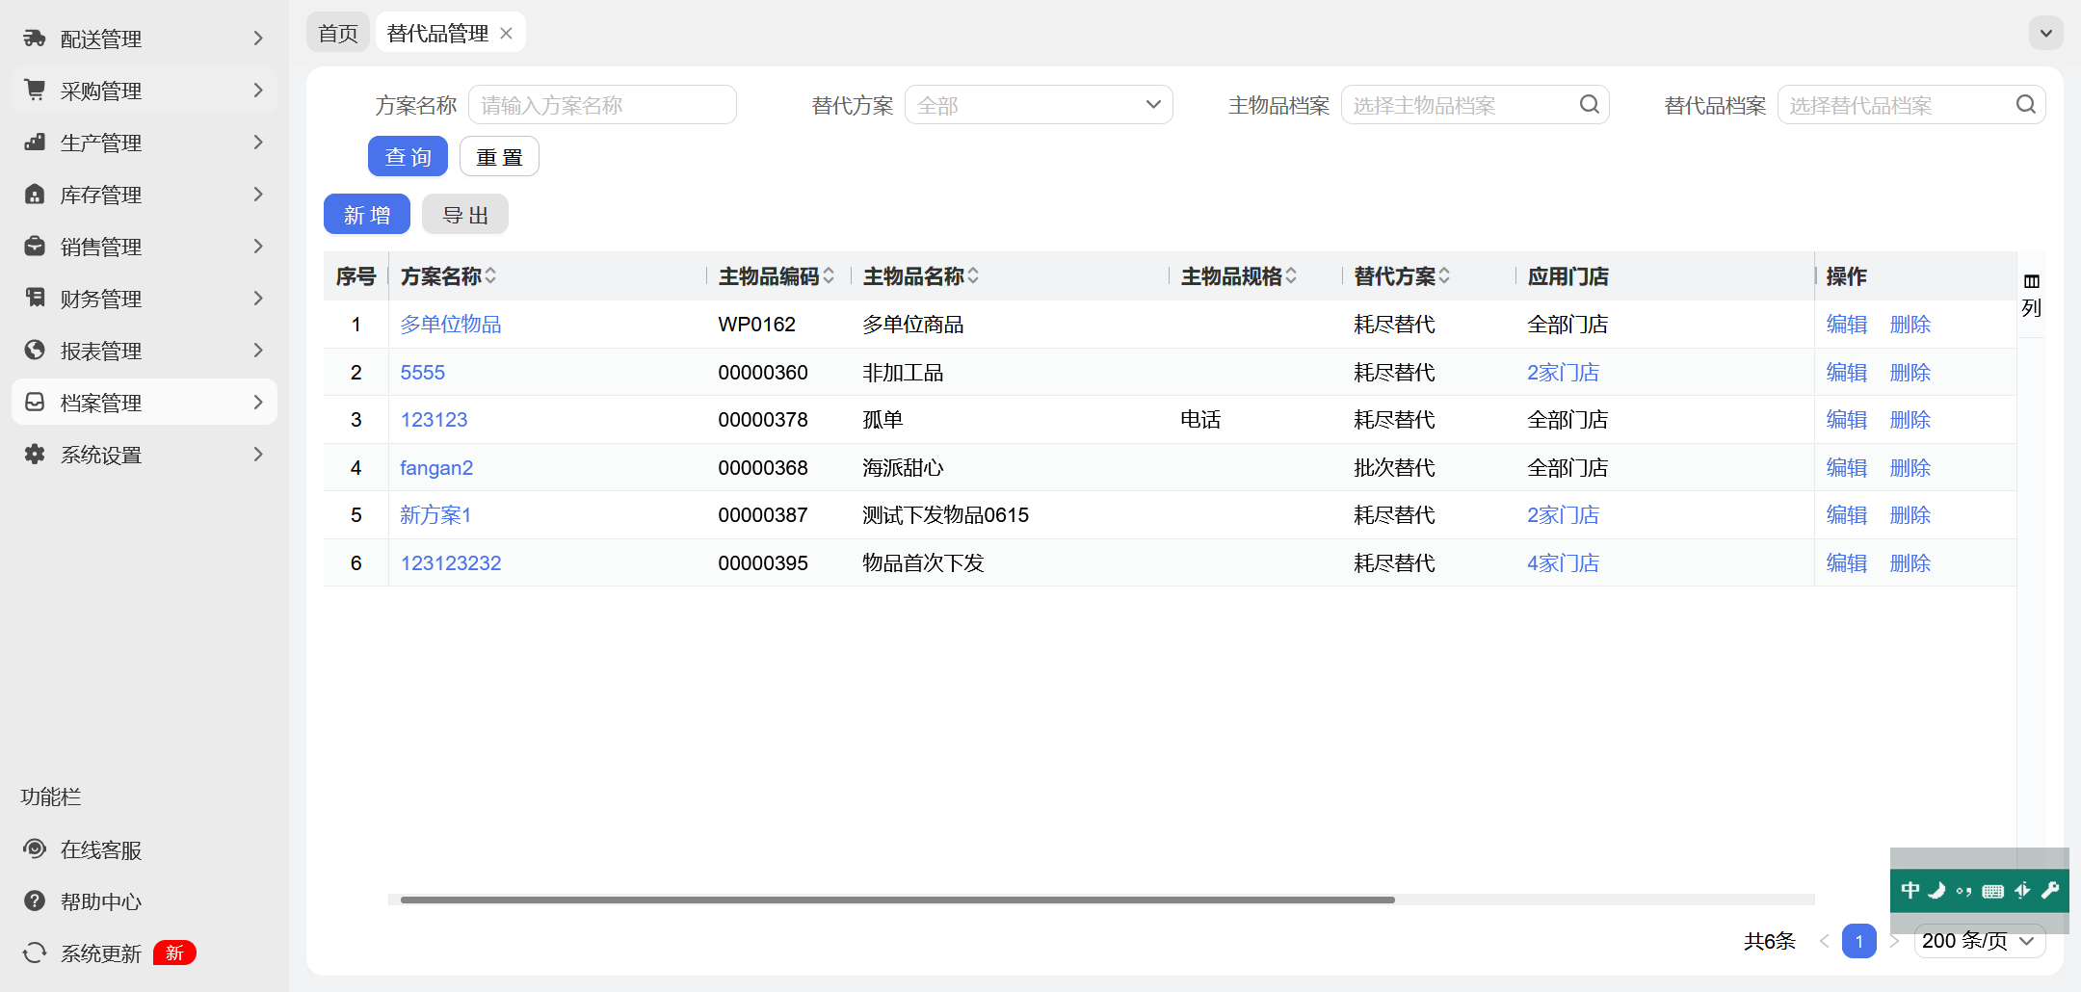Click the table's horizontal scrollbar
Screen dimensions: 2081x992
[x=898, y=900]
